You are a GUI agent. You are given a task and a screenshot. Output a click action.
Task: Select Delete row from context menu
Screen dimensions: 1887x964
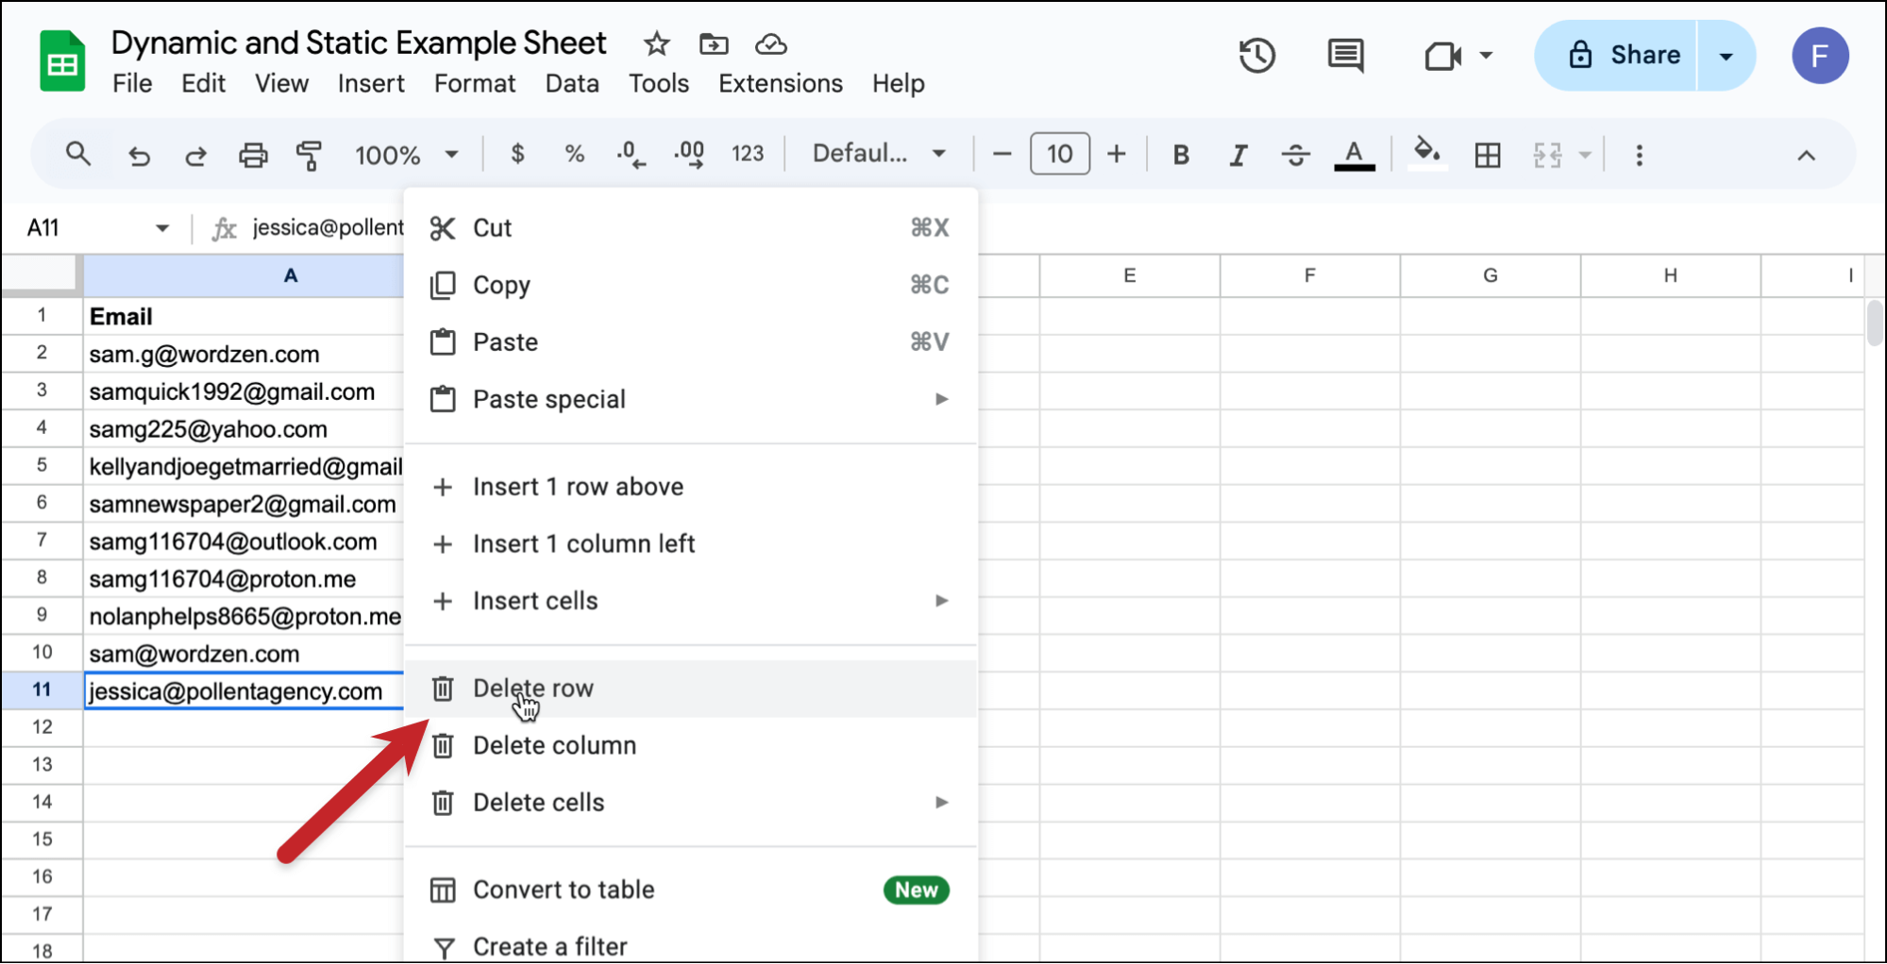690,689
